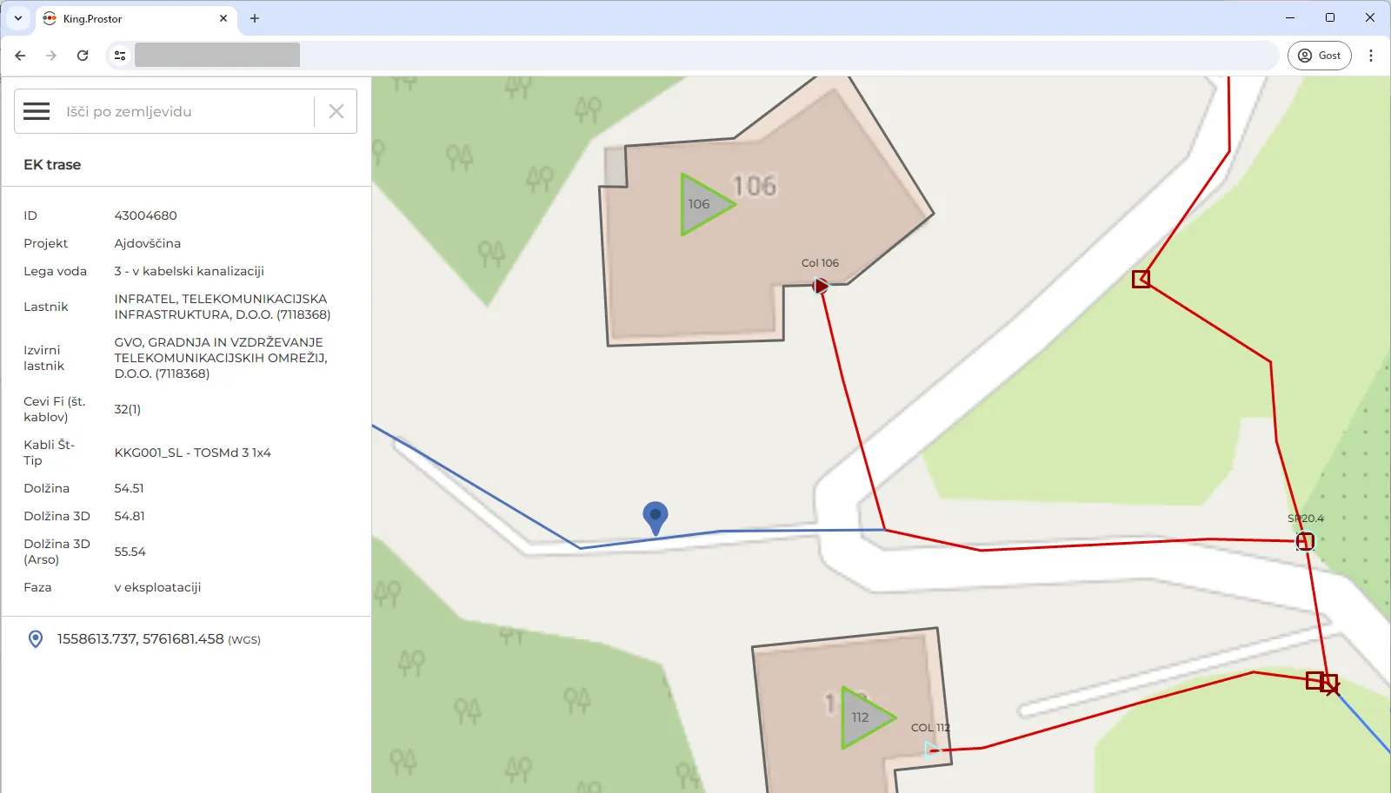The image size is (1391, 793).
Task: Expand the tab search dropdown arrow
Action: point(18,18)
